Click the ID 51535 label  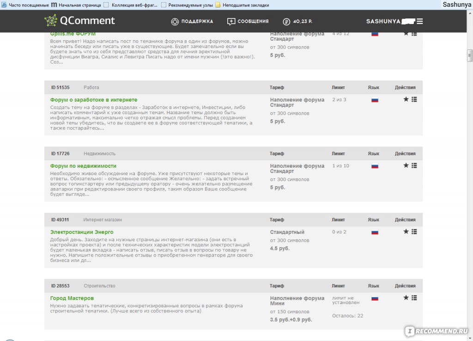point(61,87)
